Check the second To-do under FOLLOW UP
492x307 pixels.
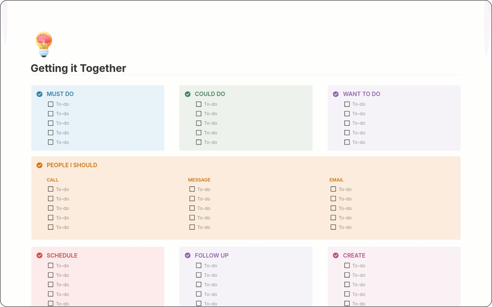click(x=199, y=275)
